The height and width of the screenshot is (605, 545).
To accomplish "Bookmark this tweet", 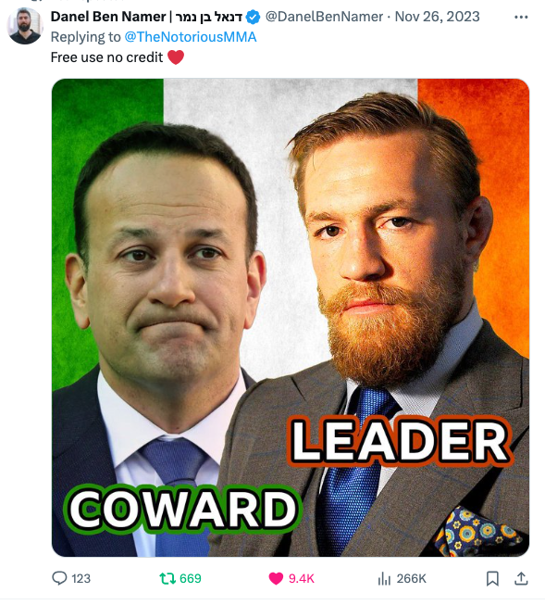I will [492, 578].
